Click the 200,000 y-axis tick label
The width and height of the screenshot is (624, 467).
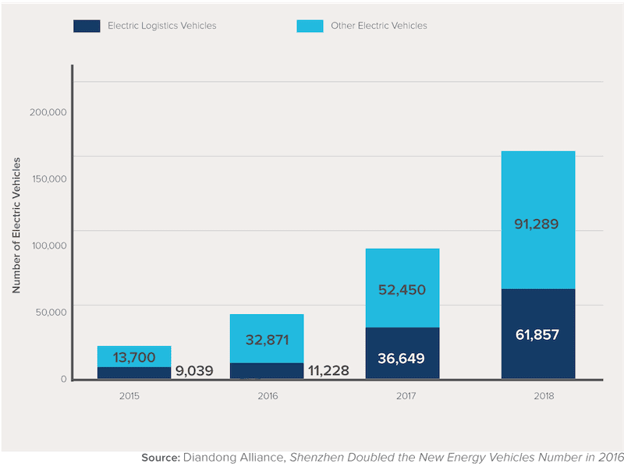[48, 111]
